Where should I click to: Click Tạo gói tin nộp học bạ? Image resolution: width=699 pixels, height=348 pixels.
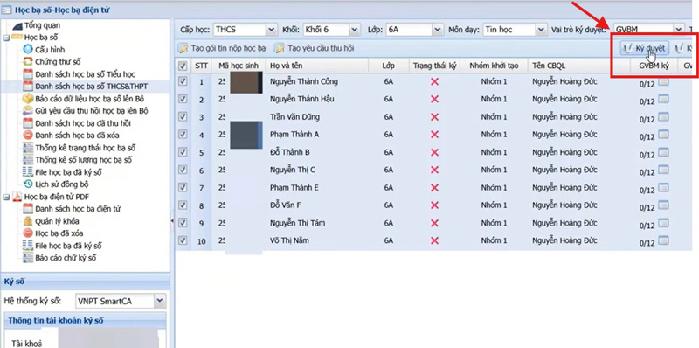222,48
